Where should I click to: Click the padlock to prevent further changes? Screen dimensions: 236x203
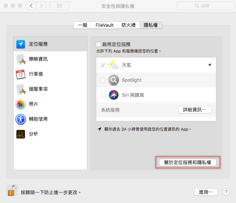(x=12, y=191)
